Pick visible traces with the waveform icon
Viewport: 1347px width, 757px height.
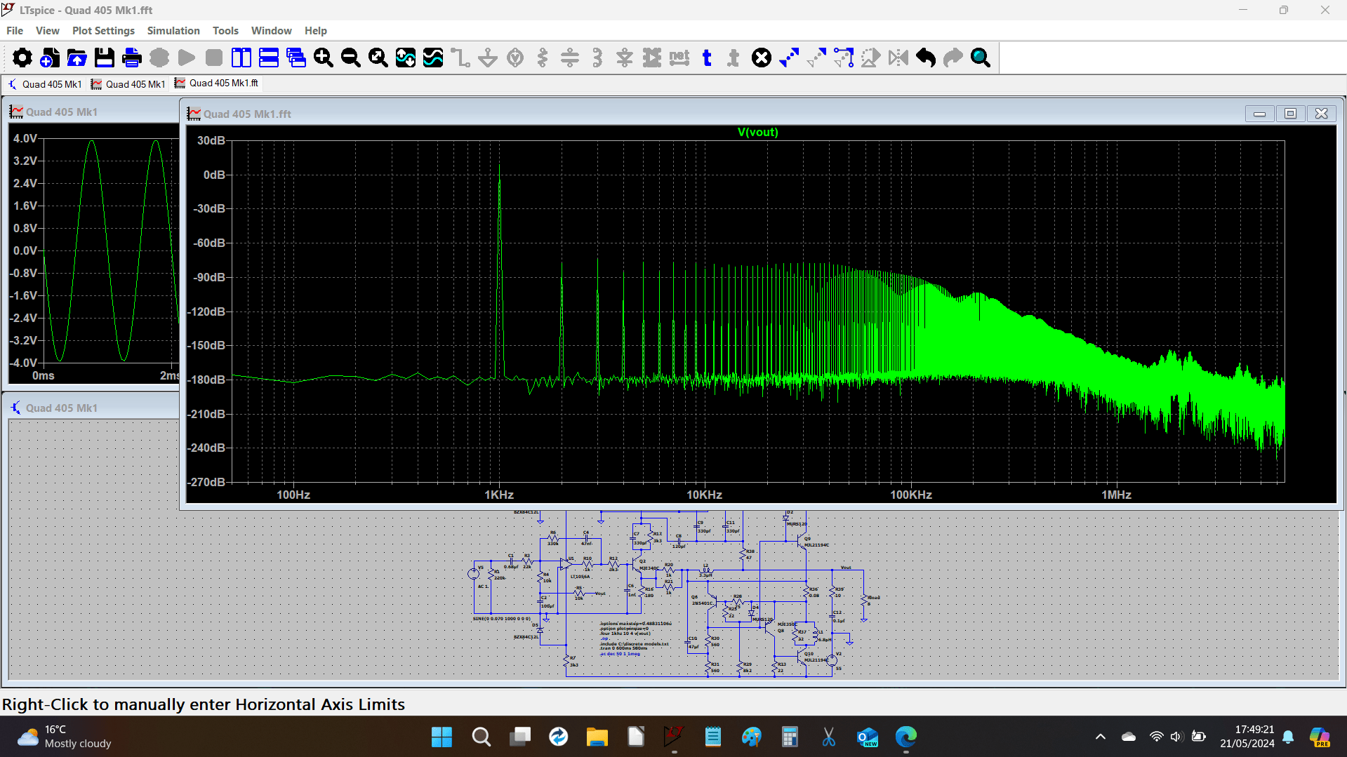pyautogui.click(x=433, y=58)
